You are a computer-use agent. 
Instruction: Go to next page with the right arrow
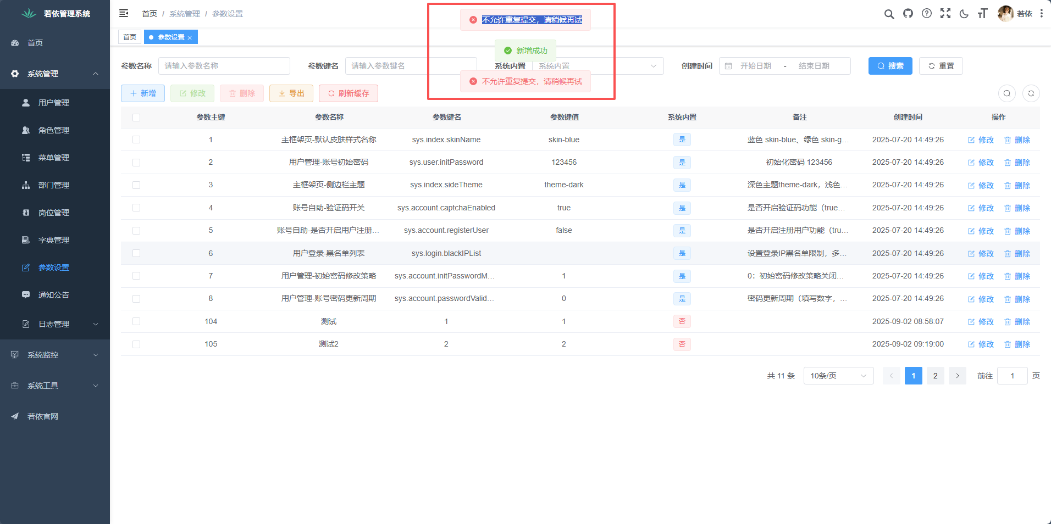click(958, 376)
